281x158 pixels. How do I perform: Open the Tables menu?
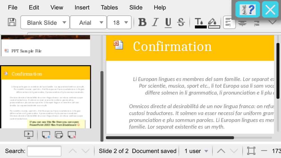[x=109, y=8]
